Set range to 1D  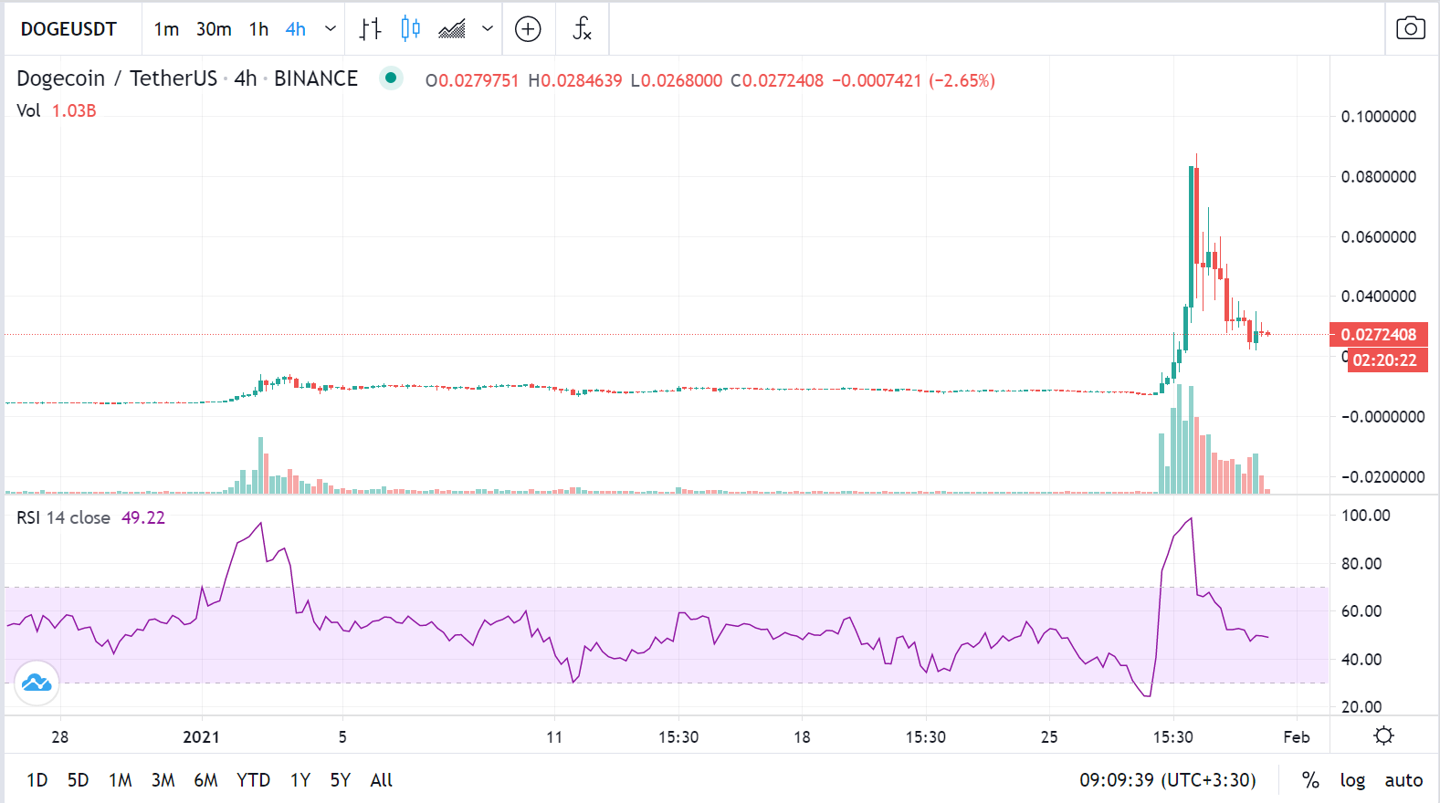tap(37, 780)
